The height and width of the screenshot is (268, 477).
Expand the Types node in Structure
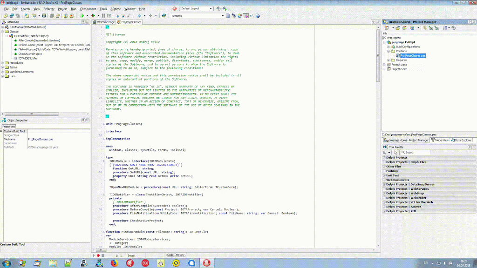click(x=2, y=67)
